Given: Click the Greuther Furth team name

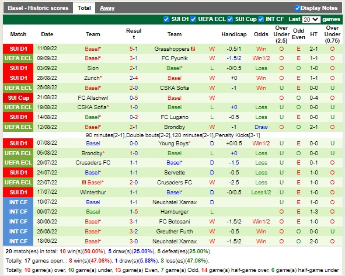Looking at the screenshot, I should coord(175,231).
